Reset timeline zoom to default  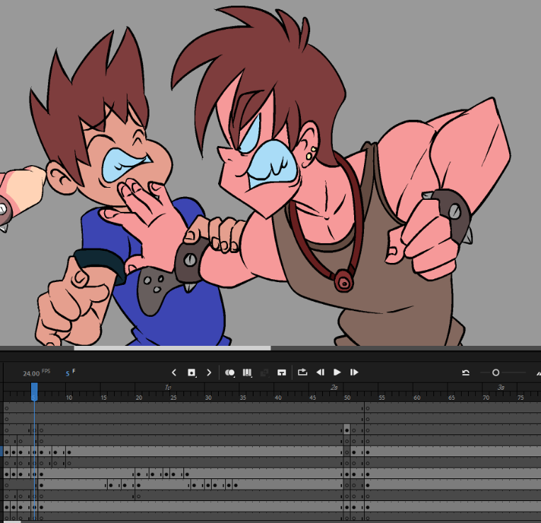coord(466,373)
